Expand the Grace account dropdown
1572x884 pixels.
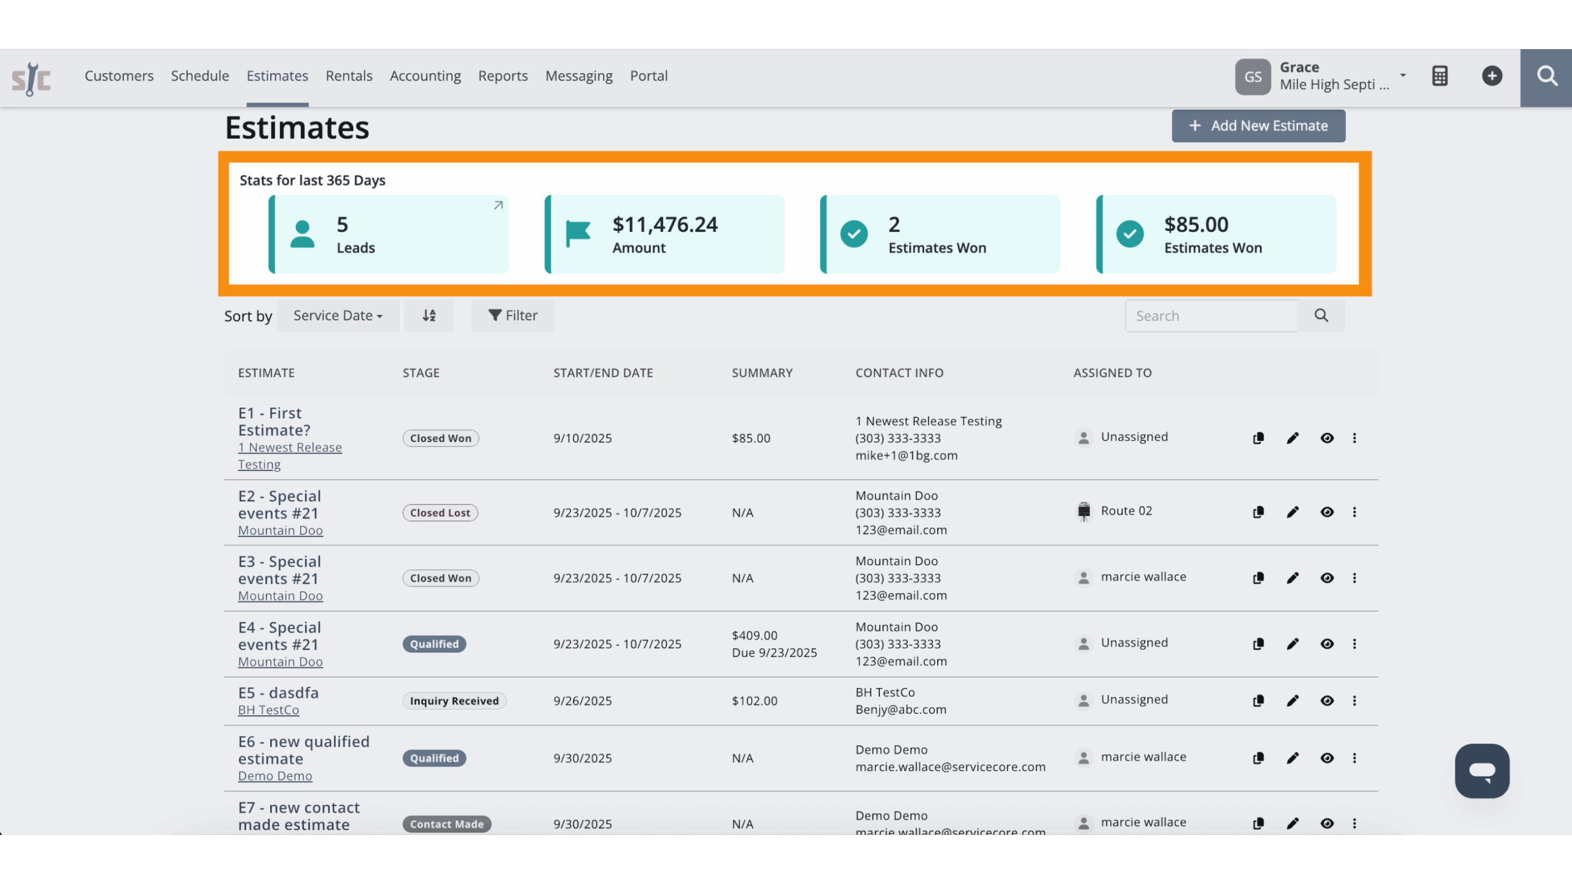point(1403,76)
